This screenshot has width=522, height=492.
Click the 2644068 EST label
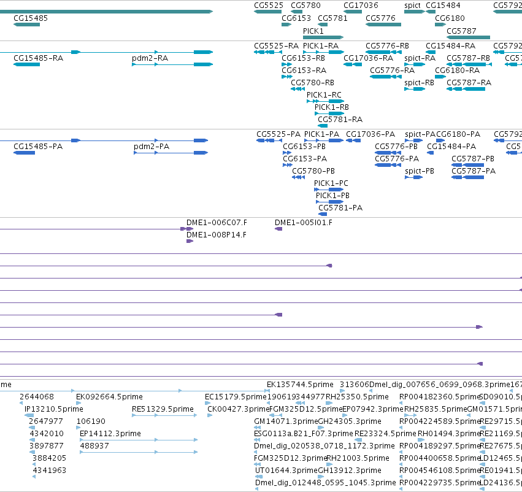click(x=37, y=397)
